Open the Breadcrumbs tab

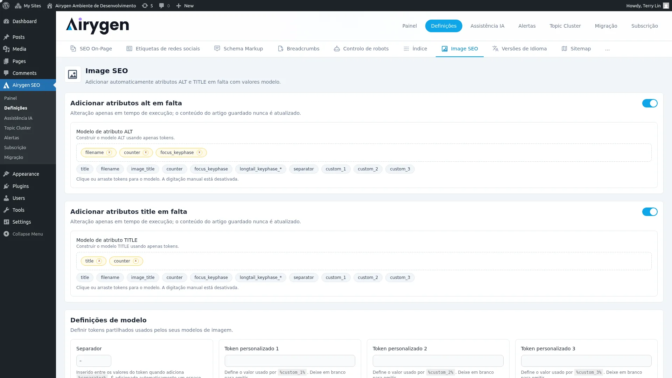(299, 49)
